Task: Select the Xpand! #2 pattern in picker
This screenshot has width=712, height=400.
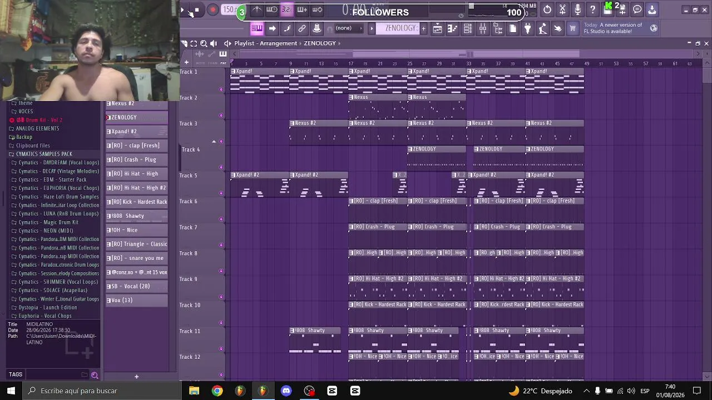Action: tap(137, 132)
